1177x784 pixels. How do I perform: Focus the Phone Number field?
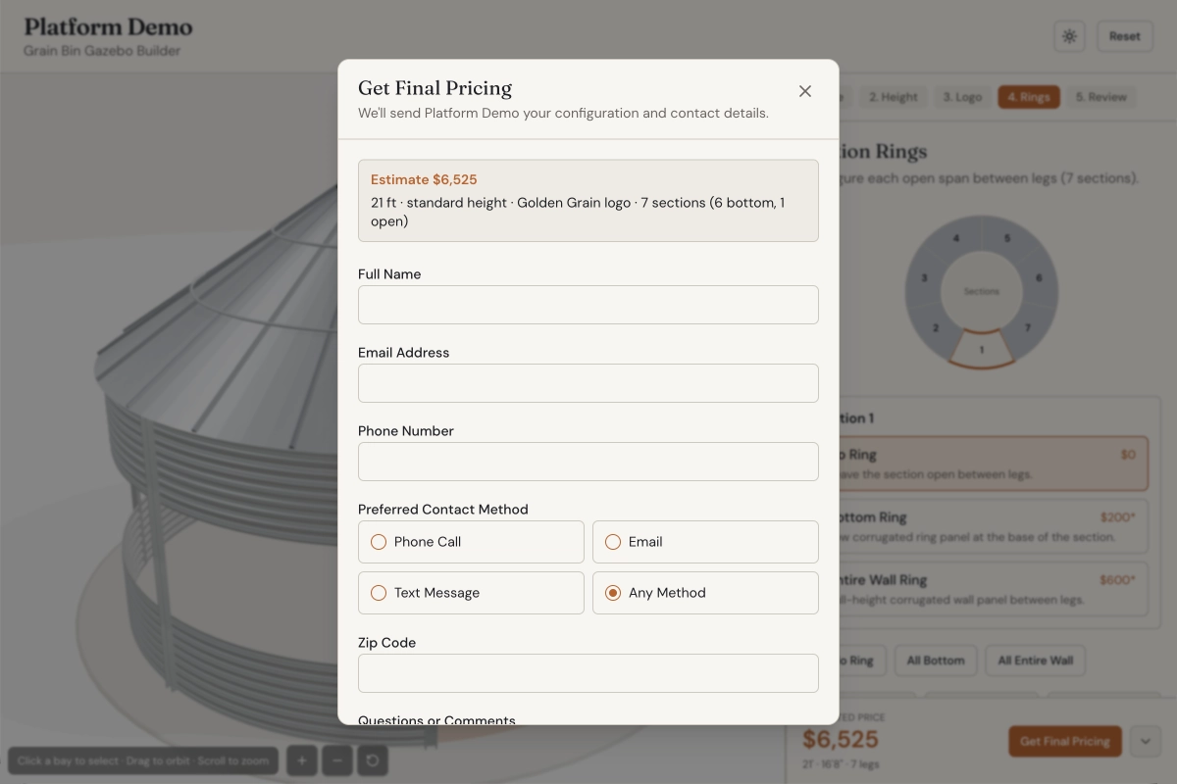click(588, 462)
